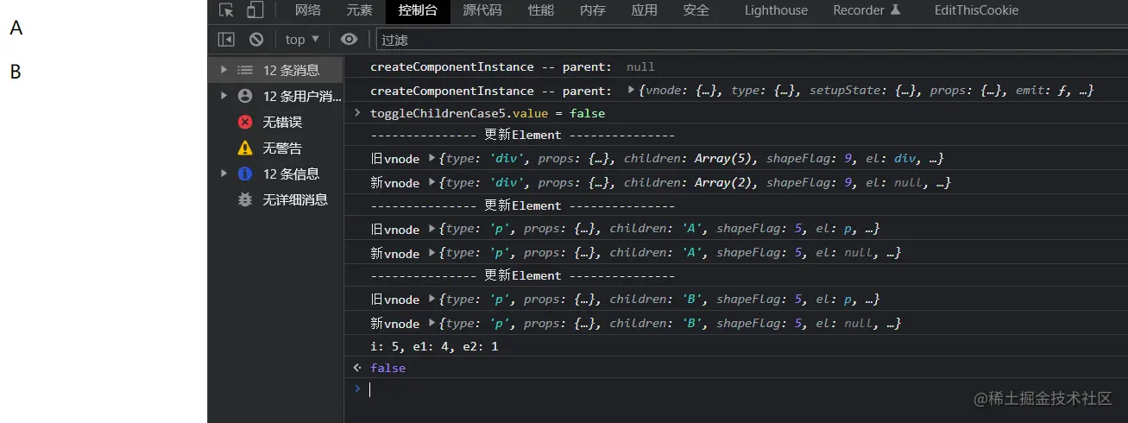Viewport: 1128px width, 423px height.
Task: Activate the inspect element picker icon
Action: pyautogui.click(x=226, y=10)
